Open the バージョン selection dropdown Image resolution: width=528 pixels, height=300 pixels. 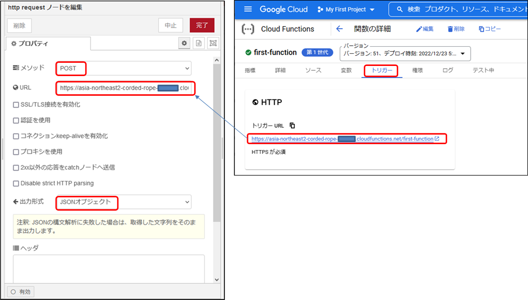tap(405, 53)
